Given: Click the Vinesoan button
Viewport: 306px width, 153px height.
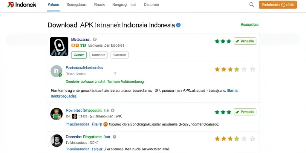Looking at the screenshot, I should coord(120,55).
